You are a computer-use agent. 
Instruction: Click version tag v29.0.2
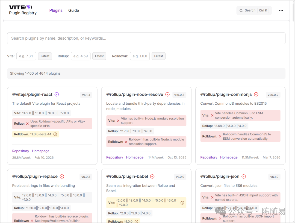(273, 95)
